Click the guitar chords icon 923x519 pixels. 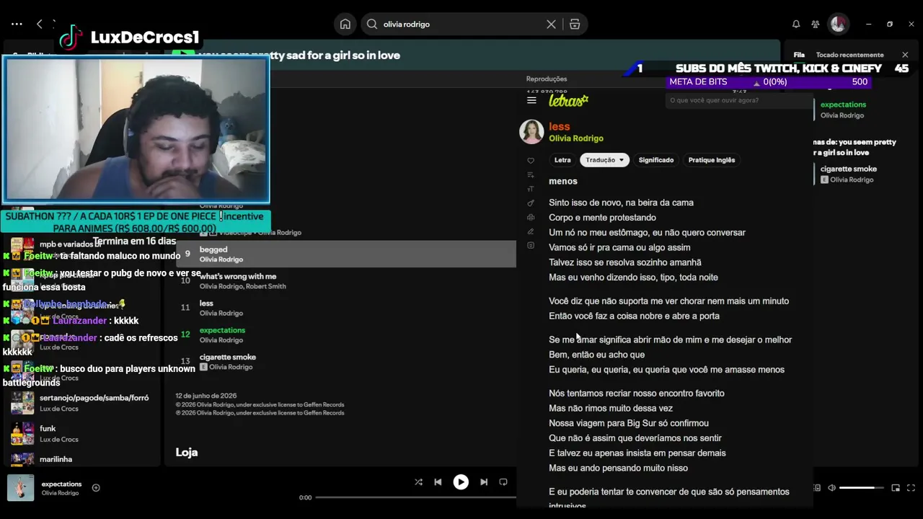[531, 203]
